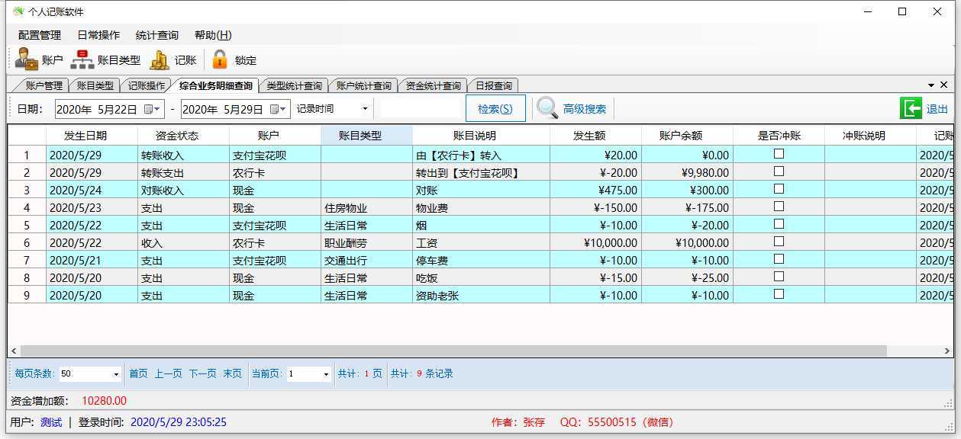Click the app logo in title bar
This screenshot has width=961, height=439.
(18, 11)
